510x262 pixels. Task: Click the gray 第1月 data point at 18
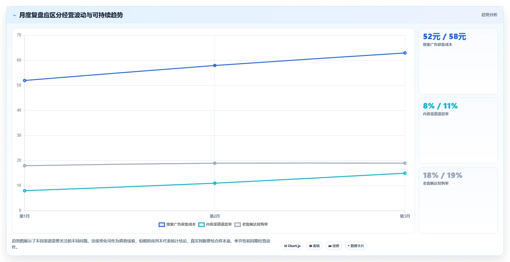(x=25, y=166)
